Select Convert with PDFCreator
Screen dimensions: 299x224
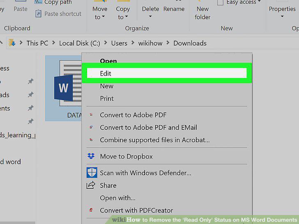136,210
